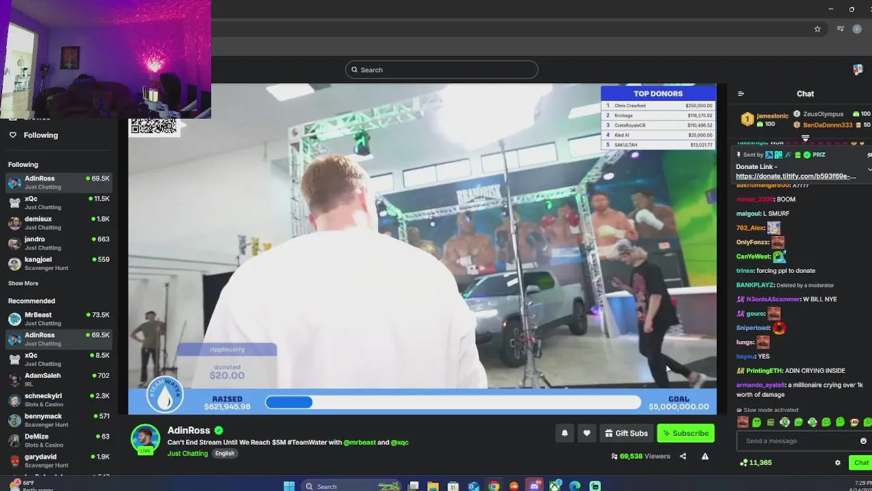Share the stream via share icon

pyautogui.click(x=683, y=456)
